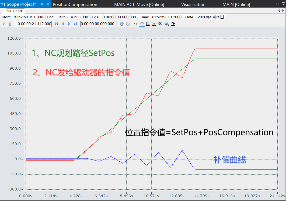Click the right tab-scroll arrow above chart
Image resolution: width=286 pixels, height=201 pixels.
click(x=283, y=11)
